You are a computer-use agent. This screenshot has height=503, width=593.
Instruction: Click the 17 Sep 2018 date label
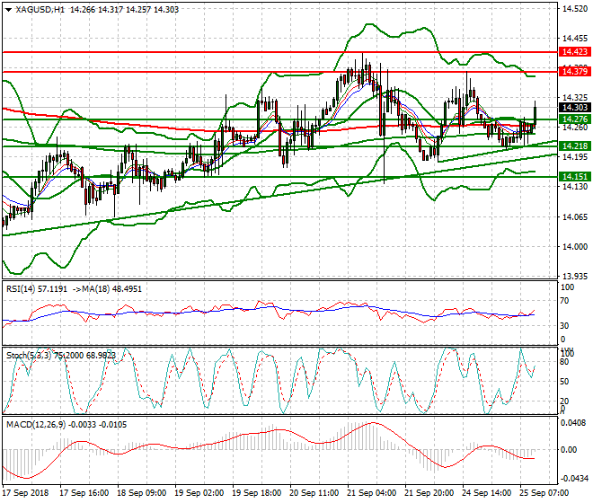25,493
